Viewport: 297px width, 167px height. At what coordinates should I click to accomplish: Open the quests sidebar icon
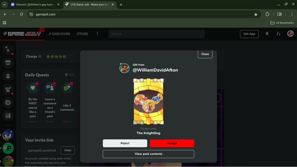click(x=8, y=89)
